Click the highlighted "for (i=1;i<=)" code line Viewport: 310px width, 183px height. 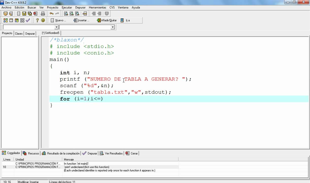[179, 99]
